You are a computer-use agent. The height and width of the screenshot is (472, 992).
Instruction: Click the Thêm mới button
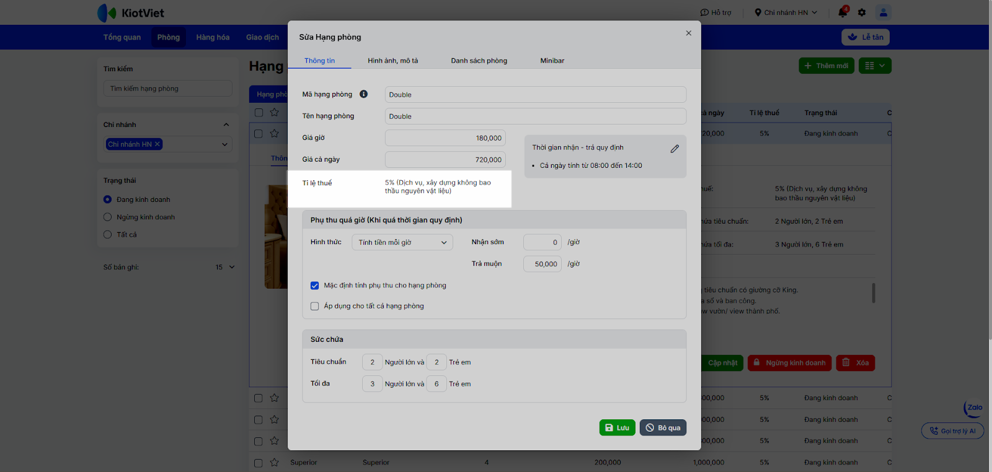pos(826,66)
